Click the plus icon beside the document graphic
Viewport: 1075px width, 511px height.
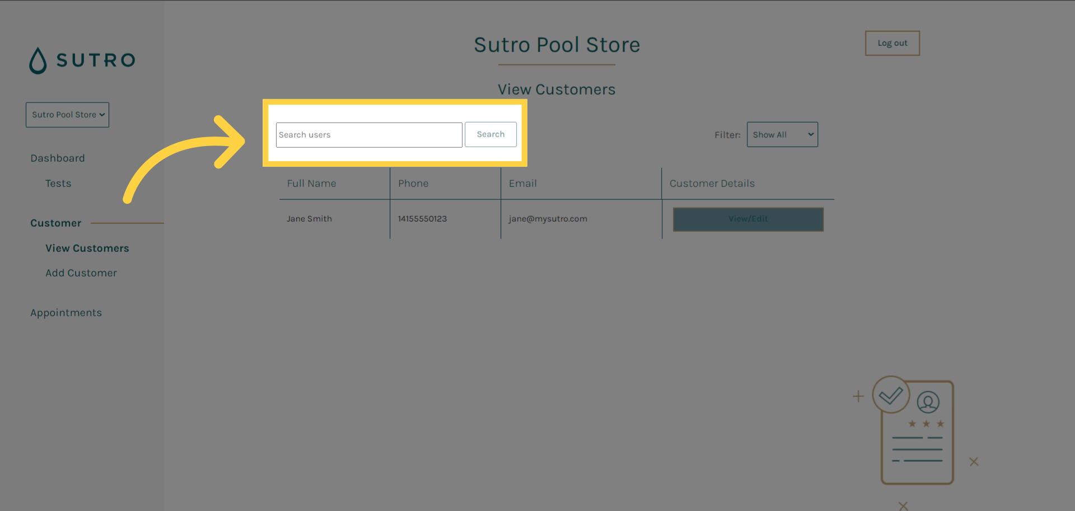(858, 396)
